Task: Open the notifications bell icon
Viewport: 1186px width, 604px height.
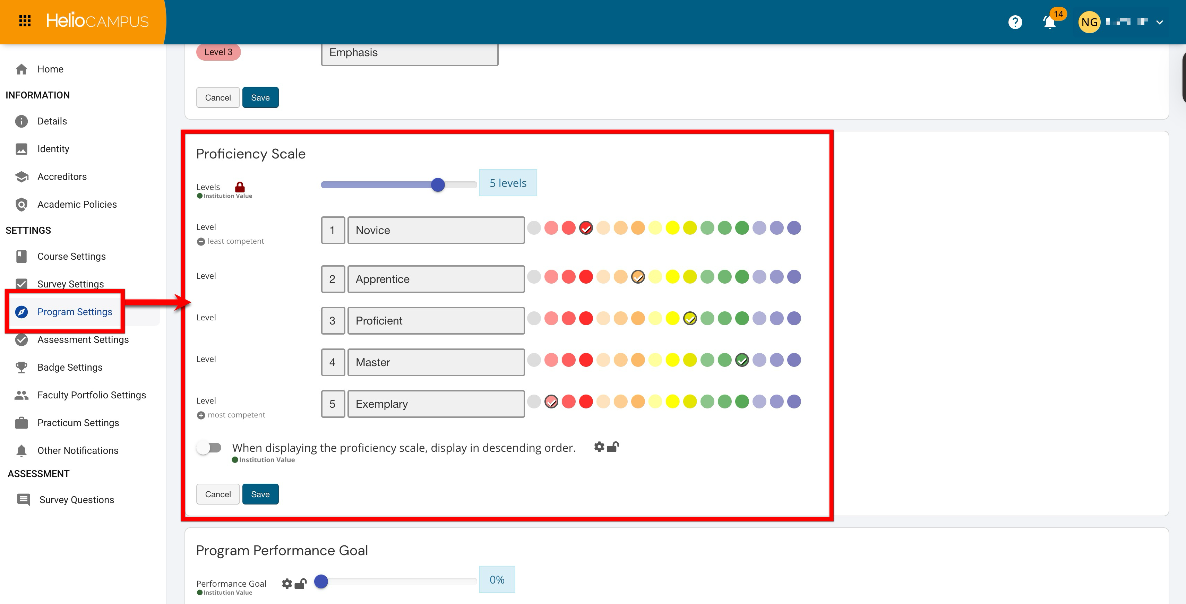Action: 1049,22
